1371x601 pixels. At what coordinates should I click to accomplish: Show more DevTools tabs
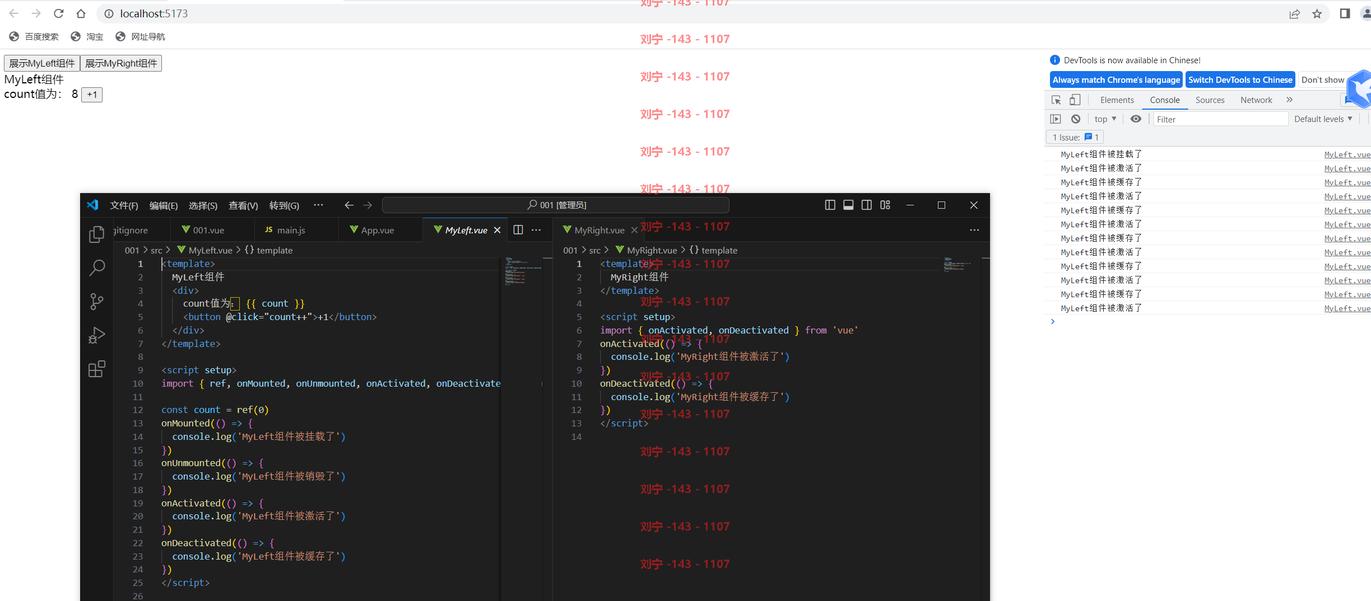pyautogui.click(x=1289, y=100)
